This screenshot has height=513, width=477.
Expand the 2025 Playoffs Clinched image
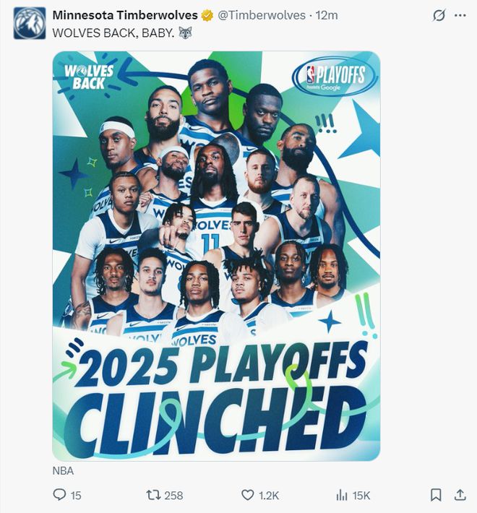(216, 256)
